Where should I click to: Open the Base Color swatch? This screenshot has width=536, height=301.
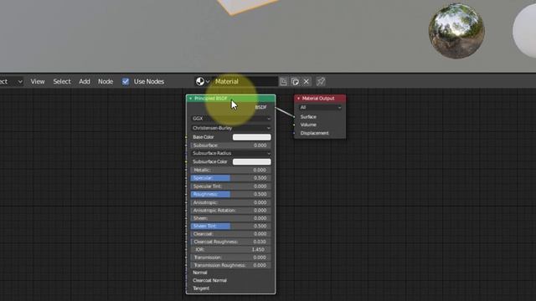click(251, 137)
